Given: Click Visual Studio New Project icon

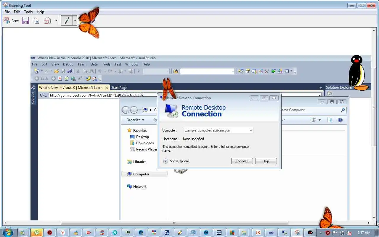Looking at the screenshot, I should click(37, 71).
